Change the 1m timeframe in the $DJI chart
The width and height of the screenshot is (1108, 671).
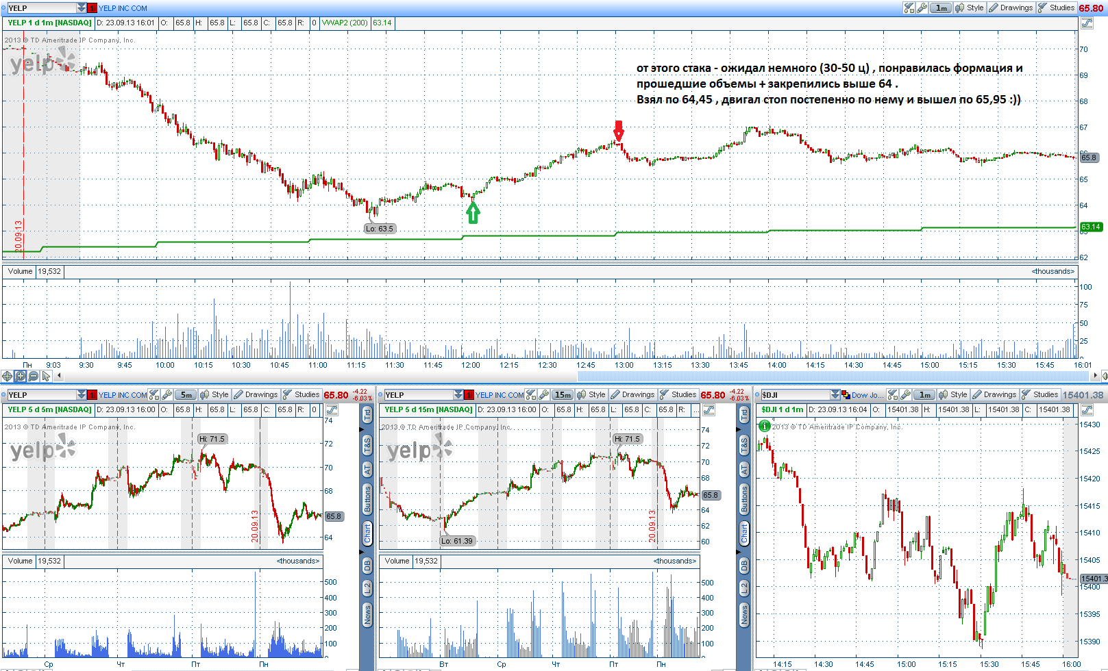tap(925, 395)
